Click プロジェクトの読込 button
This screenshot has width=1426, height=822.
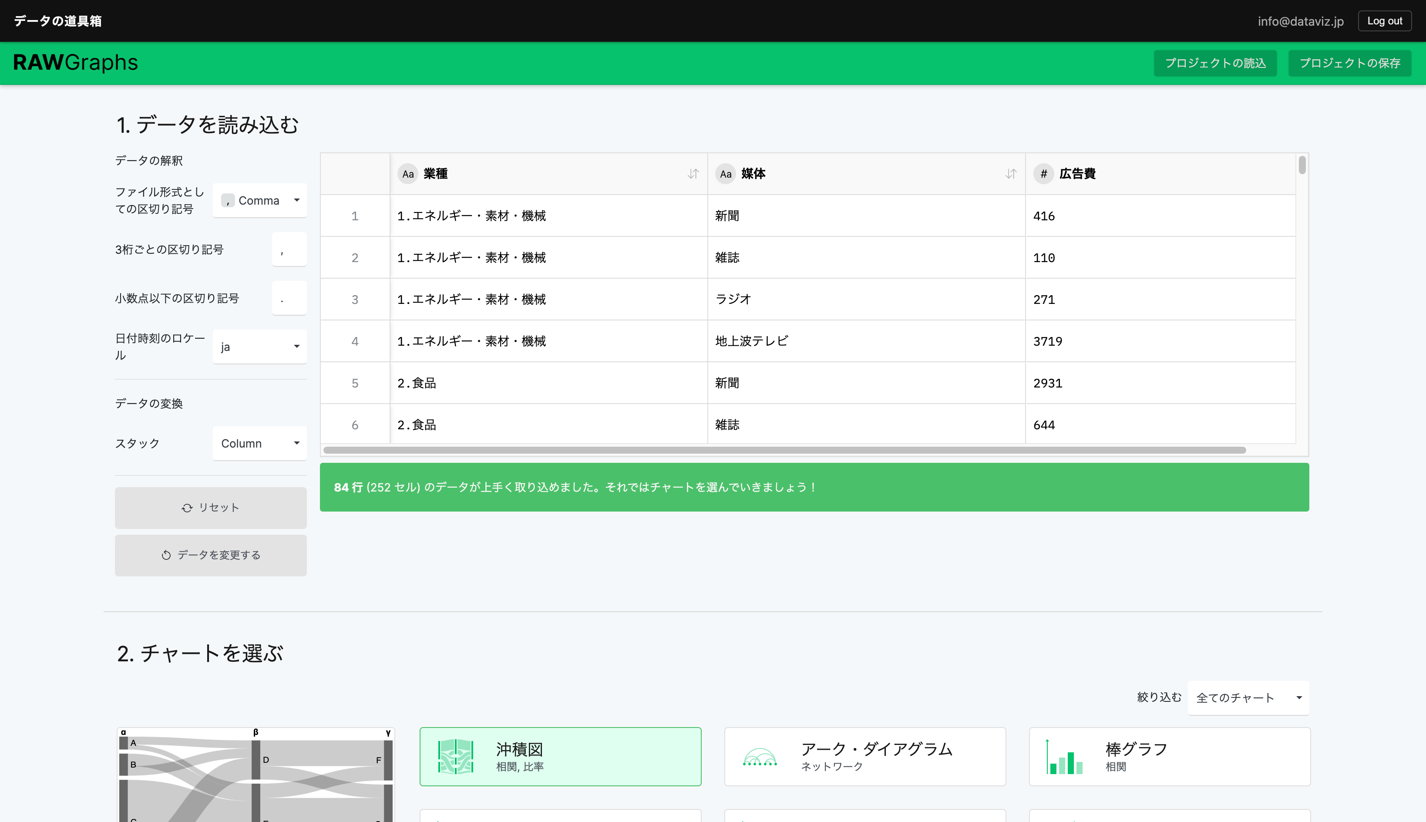click(x=1215, y=63)
